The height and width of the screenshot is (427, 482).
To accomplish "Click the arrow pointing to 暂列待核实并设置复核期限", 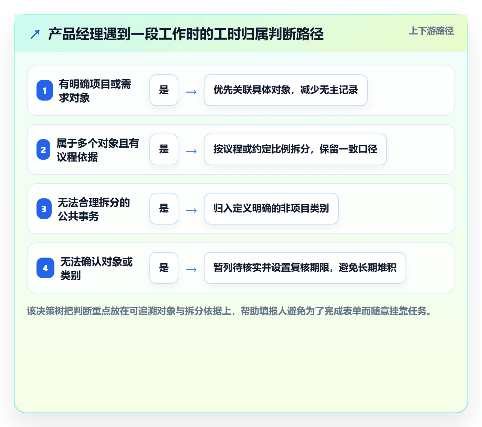I will point(191,270).
